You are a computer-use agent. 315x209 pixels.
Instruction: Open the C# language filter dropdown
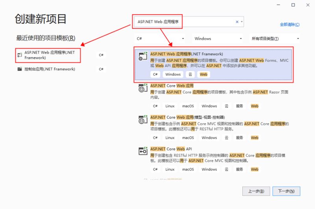(x=160, y=39)
